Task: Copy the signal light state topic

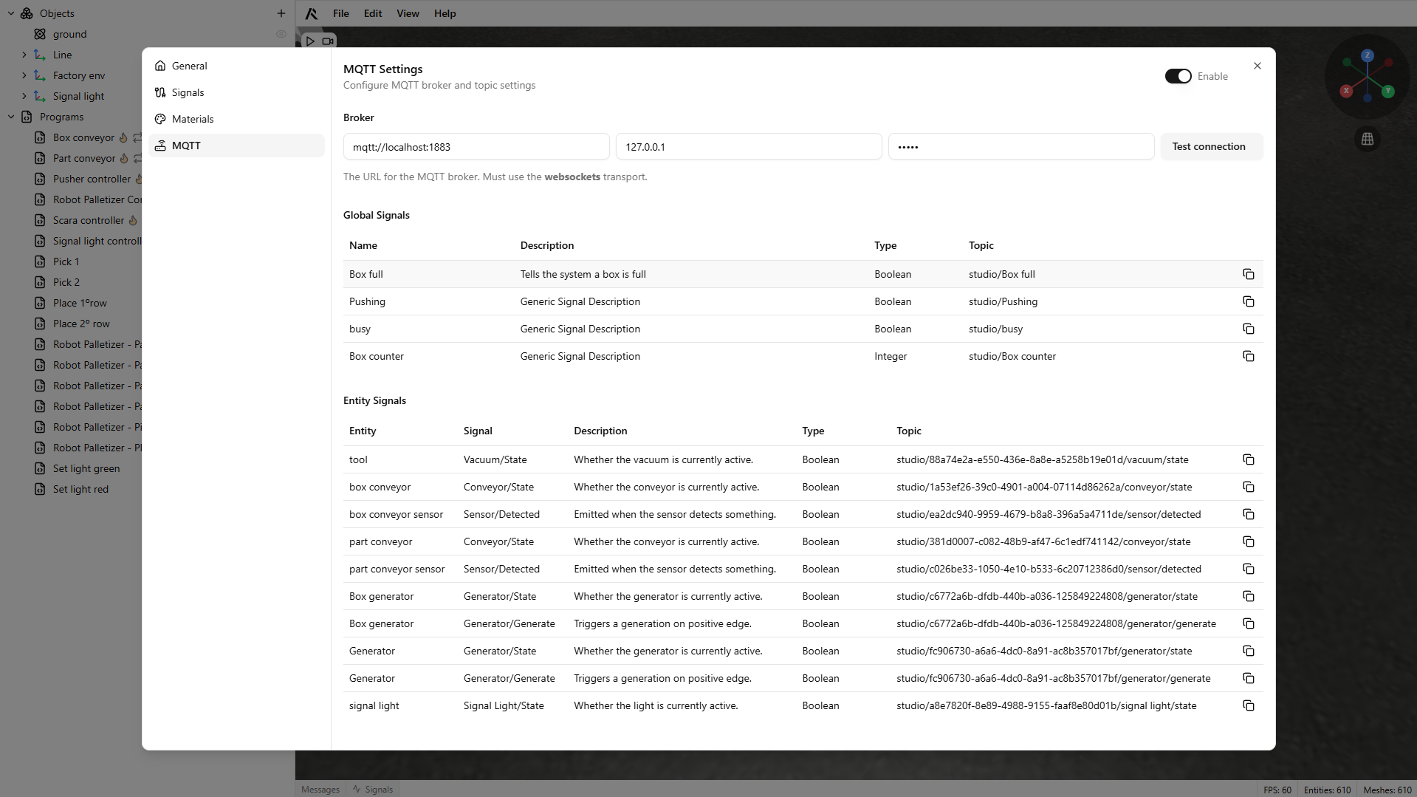Action: [1248, 705]
